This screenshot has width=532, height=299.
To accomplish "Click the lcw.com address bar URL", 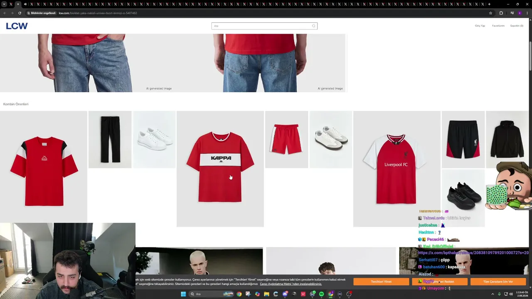I will (98, 13).
